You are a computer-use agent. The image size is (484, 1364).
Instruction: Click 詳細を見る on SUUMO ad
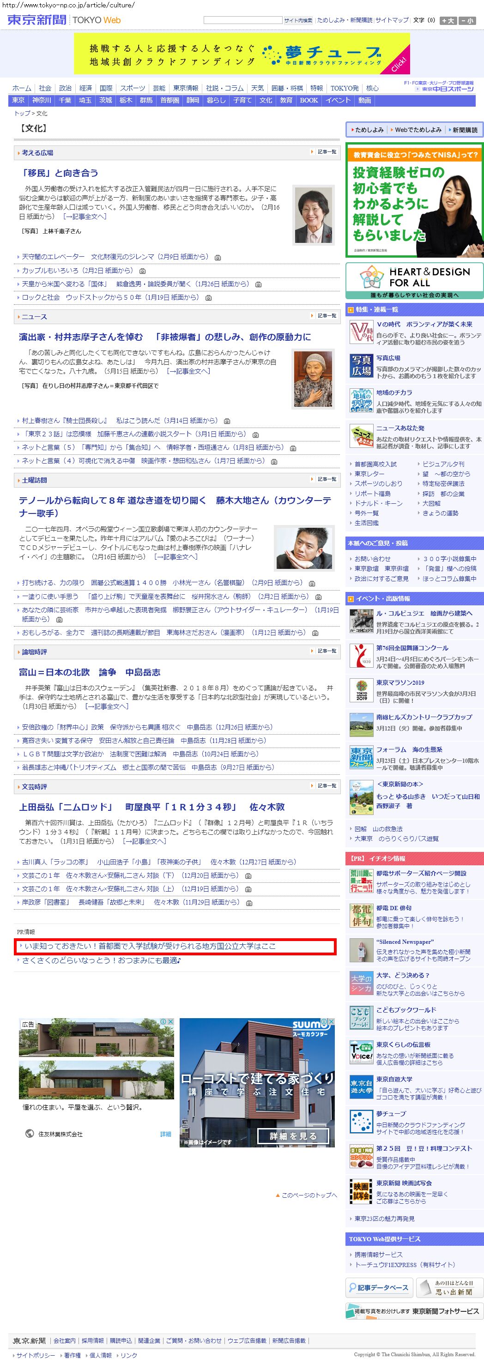[x=293, y=1136]
